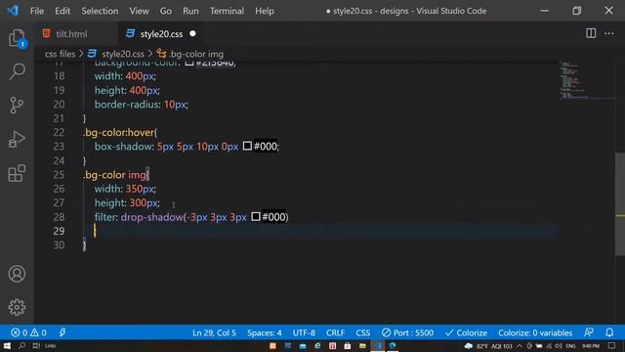This screenshot has height=352, width=625.
Task: Change indentation via Spaces: 4
Action: point(265,332)
